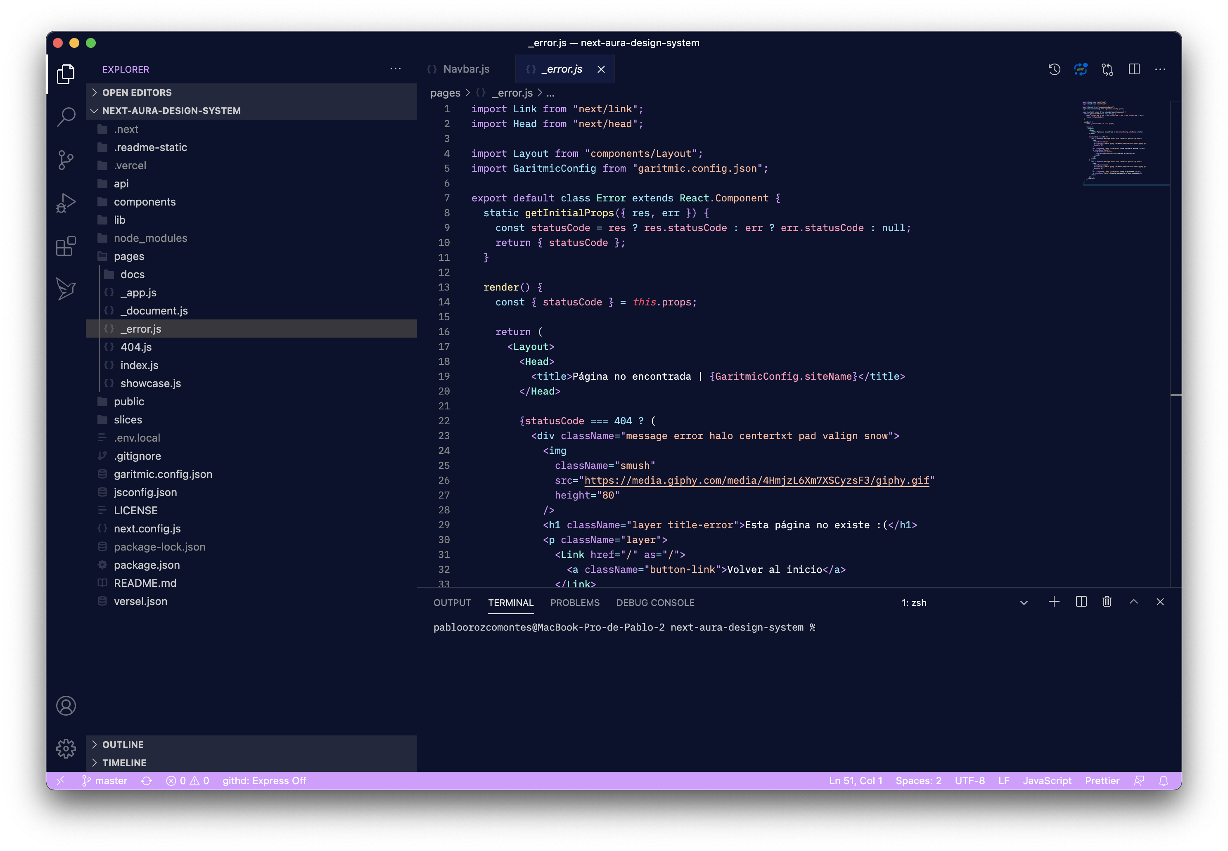Open the Run and Debug view icon
The height and width of the screenshot is (851, 1228).
coord(66,203)
